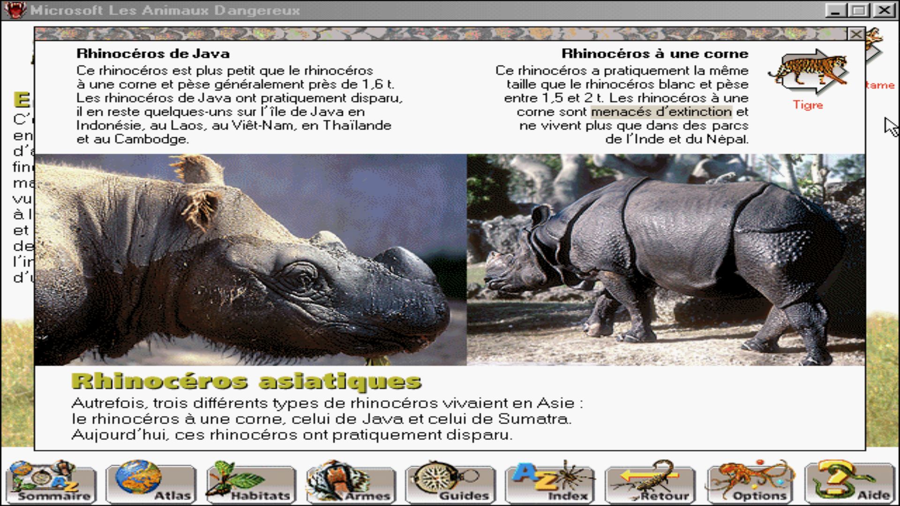
Task: Click the 'Rhinocéros de Java' heading
Action: tap(153, 54)
